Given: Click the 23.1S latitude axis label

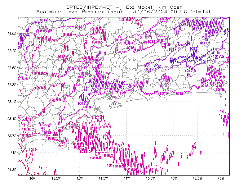Looking at the screenshot, I should pos(12,102).
